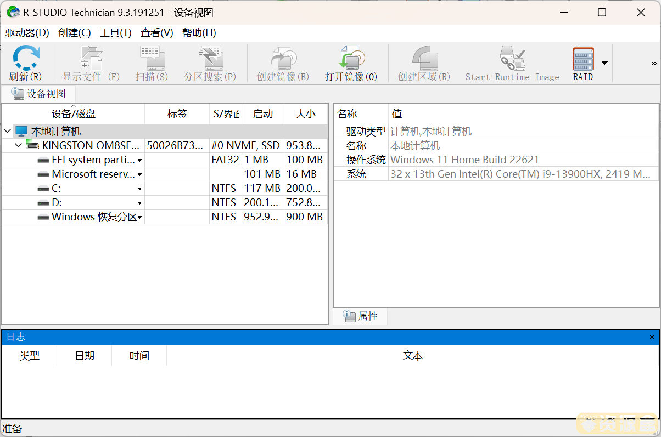
Task: Click the Windows 恢复分区 disk icon
Action: 43,217
